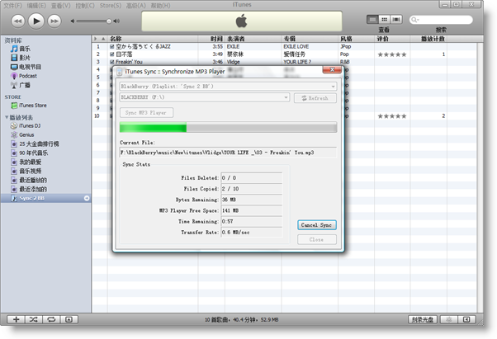Open the 查看(V) menu
The width and height of the screenshot is (497, 339).
(x=61, y=6)
